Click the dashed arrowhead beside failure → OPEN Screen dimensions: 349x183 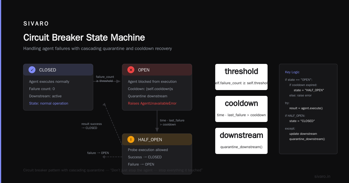104,157
